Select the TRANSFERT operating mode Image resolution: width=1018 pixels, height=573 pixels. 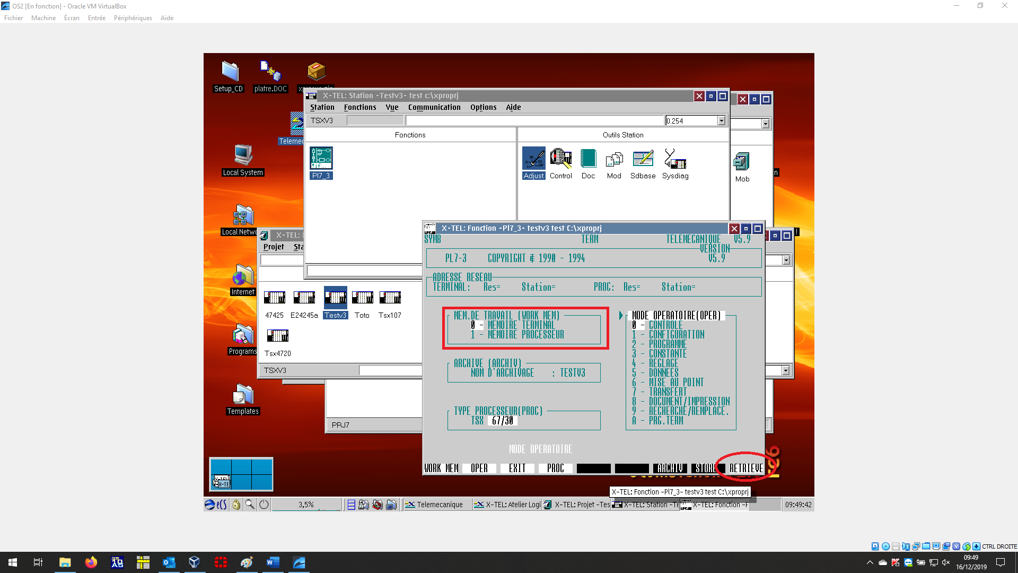[x=667, y=392]
